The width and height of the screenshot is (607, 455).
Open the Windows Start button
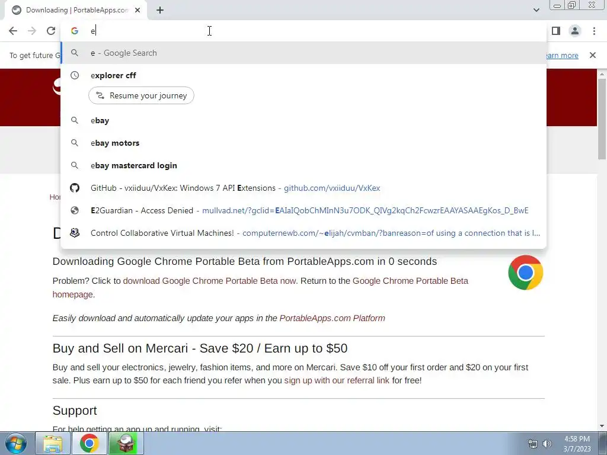(16, 443)
